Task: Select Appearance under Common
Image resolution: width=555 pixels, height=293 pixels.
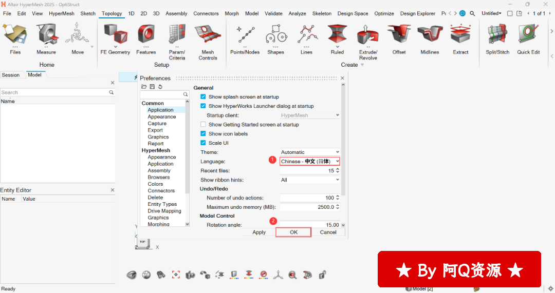Action: click(x=162, y=116)
